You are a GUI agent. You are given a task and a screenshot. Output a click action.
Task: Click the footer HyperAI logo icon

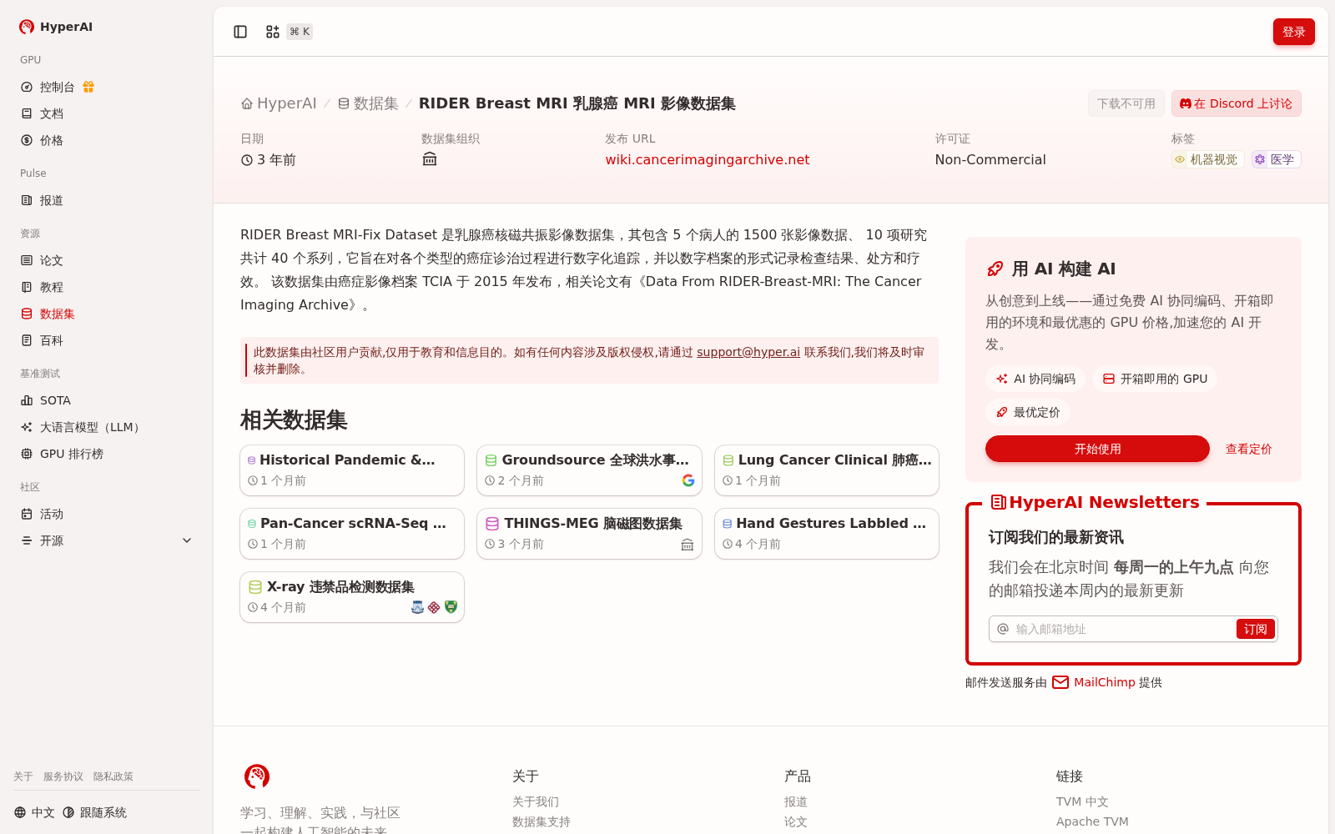(x=257, y=776)
